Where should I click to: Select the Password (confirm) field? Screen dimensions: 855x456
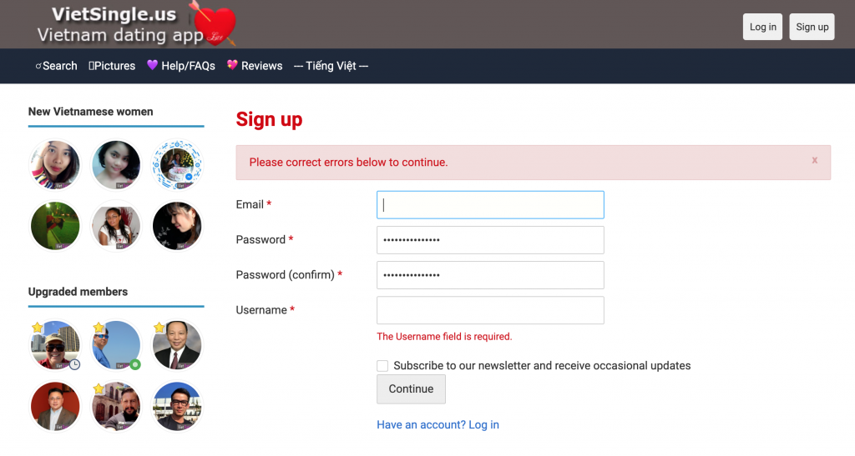coord(490,275)
